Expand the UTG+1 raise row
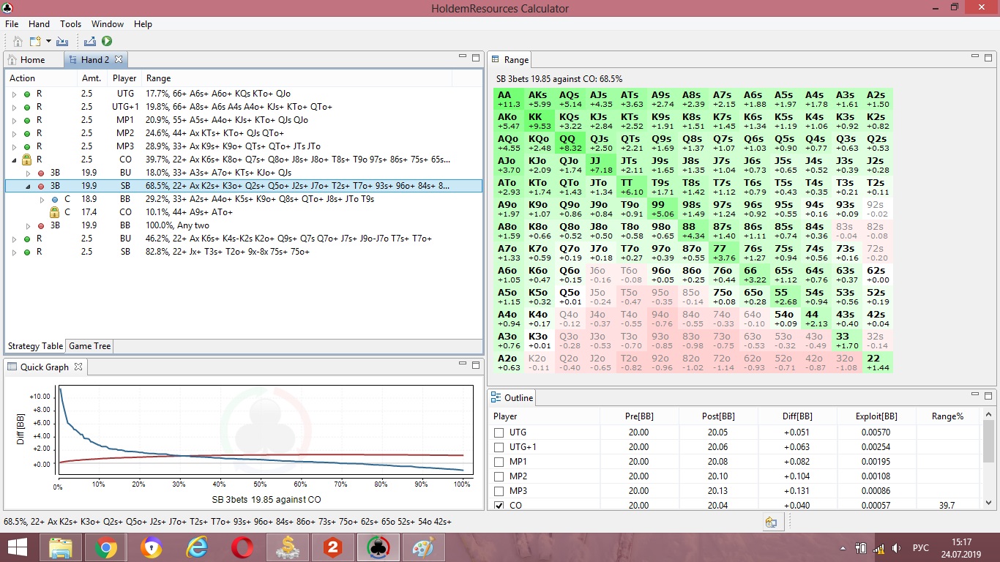The width and height of the screenshot is (1000, 562). click(14, 108)
